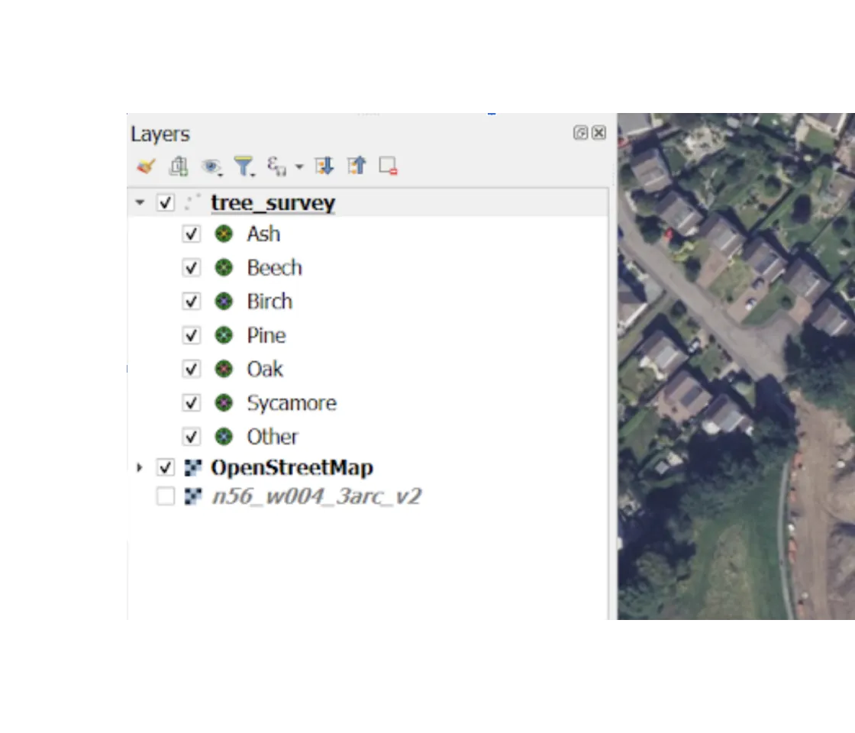
Task: Add a new layer group
Action: pos(179,166)
